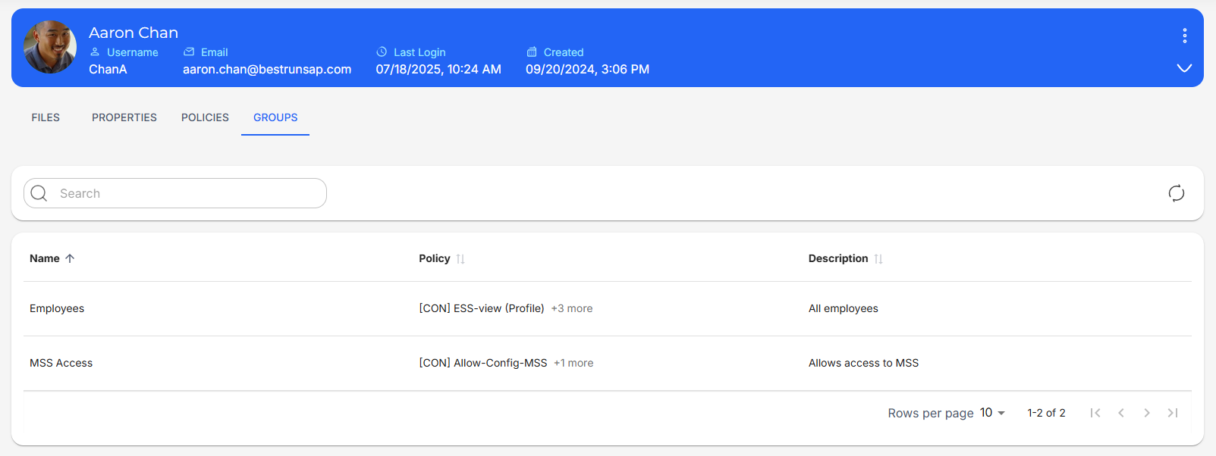Go to the Policies tab
Viewport: 1216px width, 456px height.
[205, 117]
